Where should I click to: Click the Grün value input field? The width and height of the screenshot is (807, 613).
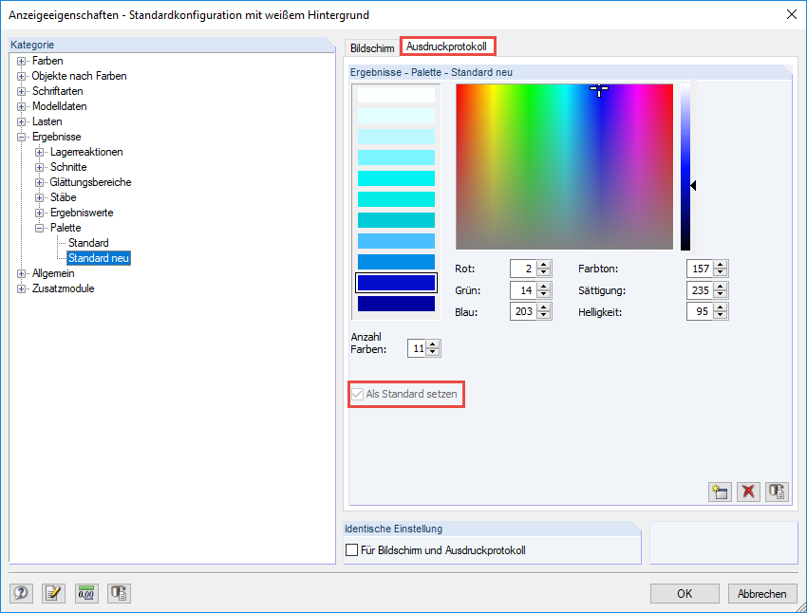(x=523, y=290)
